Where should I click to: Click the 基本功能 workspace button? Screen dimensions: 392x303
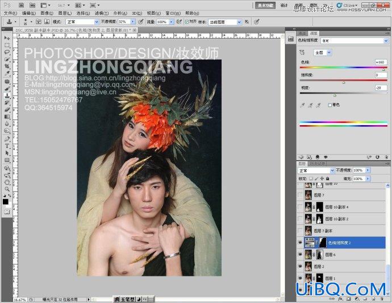(265, 6)
